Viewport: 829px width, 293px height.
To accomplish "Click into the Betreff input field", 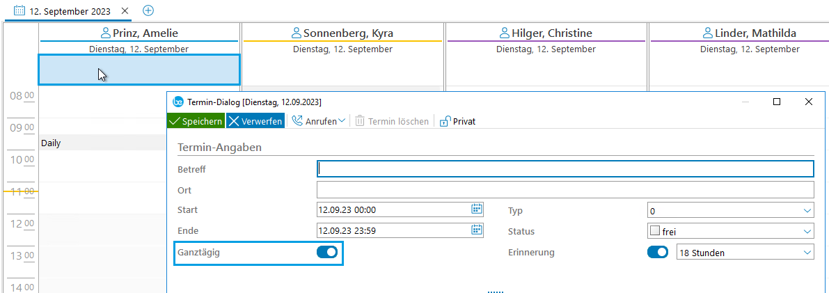I will click(564, 169).
